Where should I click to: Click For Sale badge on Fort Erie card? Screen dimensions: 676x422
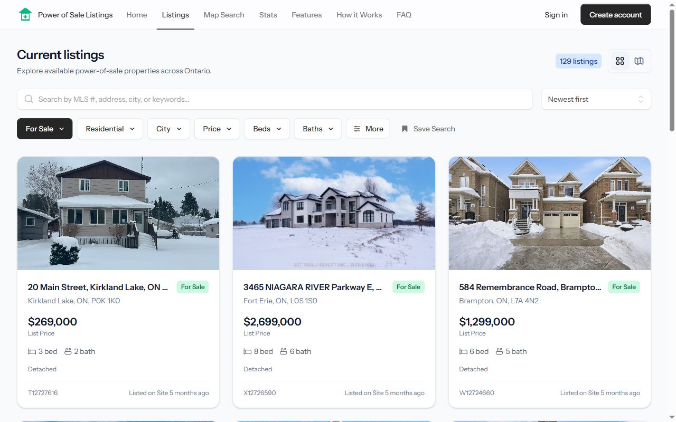[x=408, y=287]
